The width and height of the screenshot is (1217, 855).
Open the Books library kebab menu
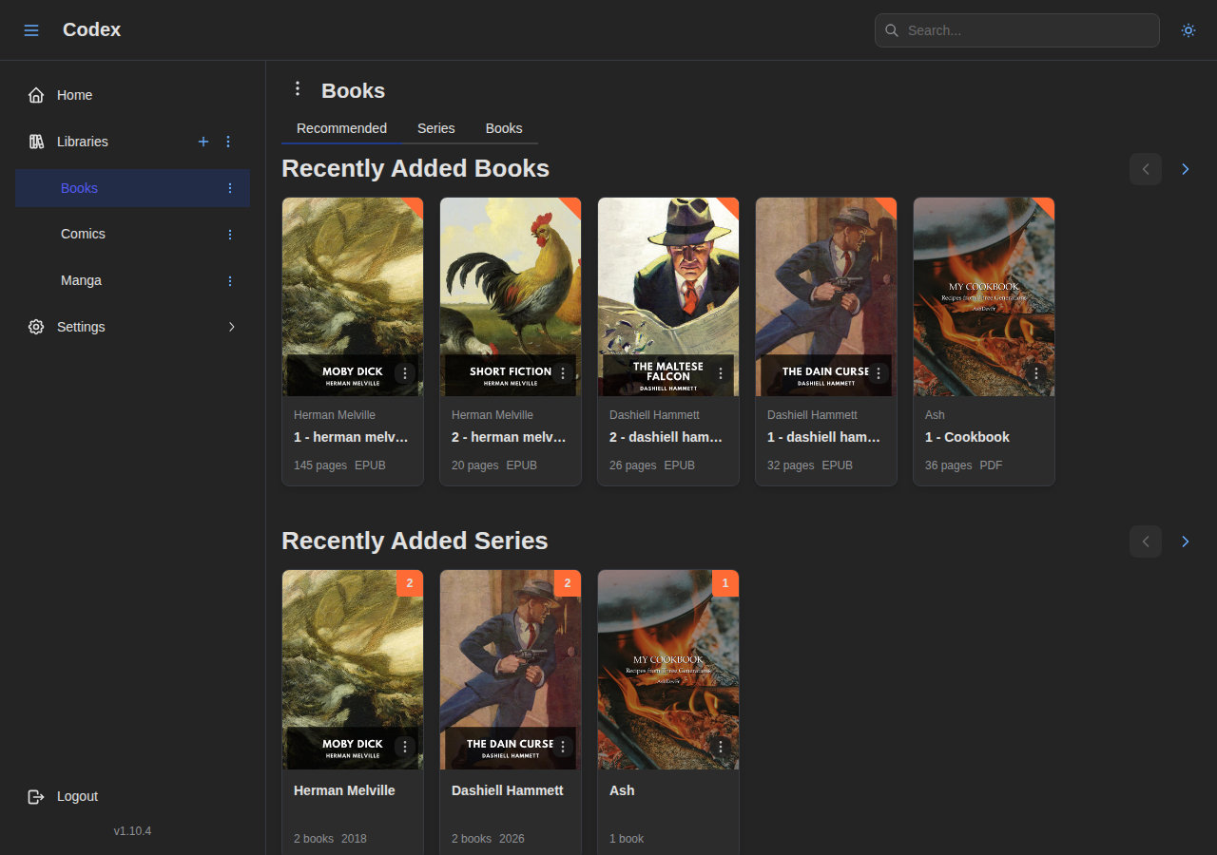pyautogui.click(x=229, y=188)
